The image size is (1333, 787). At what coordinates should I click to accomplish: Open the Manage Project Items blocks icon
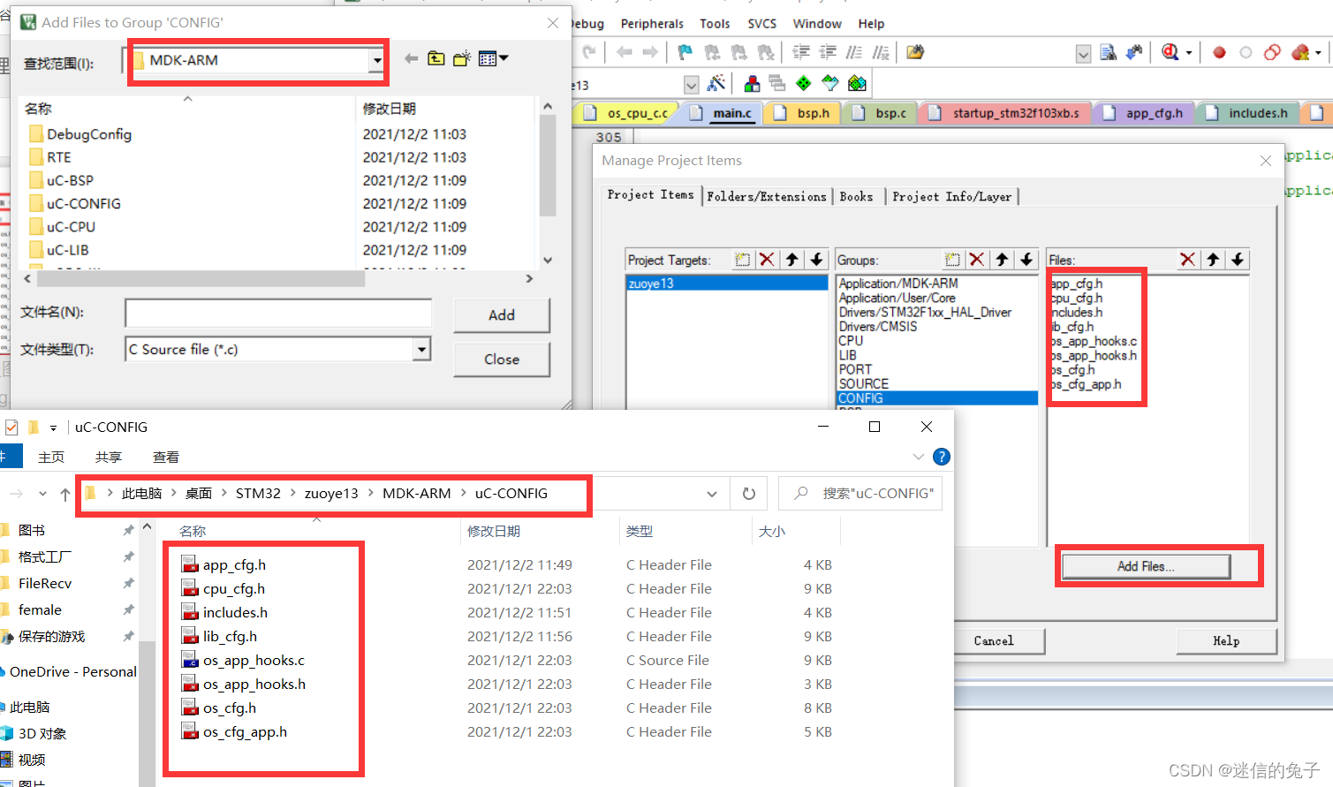click(x=752, y=83)
